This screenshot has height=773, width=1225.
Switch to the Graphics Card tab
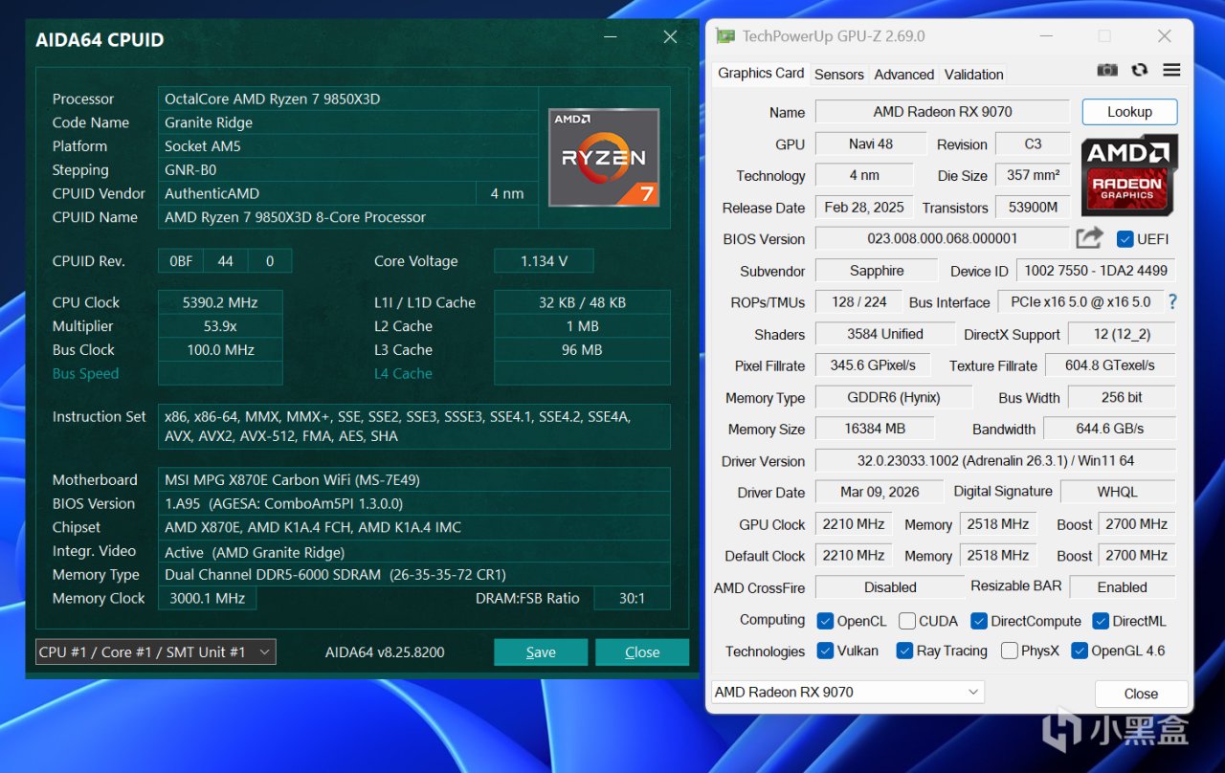[x=761, y=73]
